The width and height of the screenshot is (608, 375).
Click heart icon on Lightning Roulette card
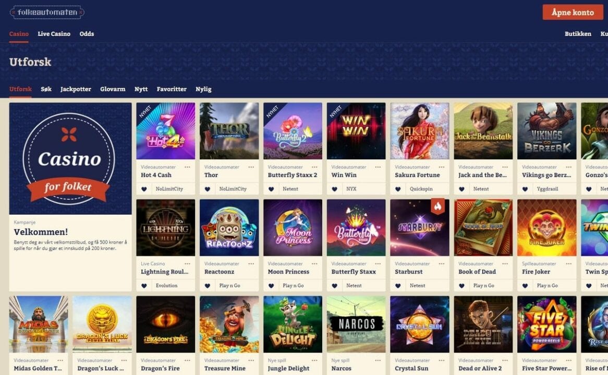coord(144,286)
